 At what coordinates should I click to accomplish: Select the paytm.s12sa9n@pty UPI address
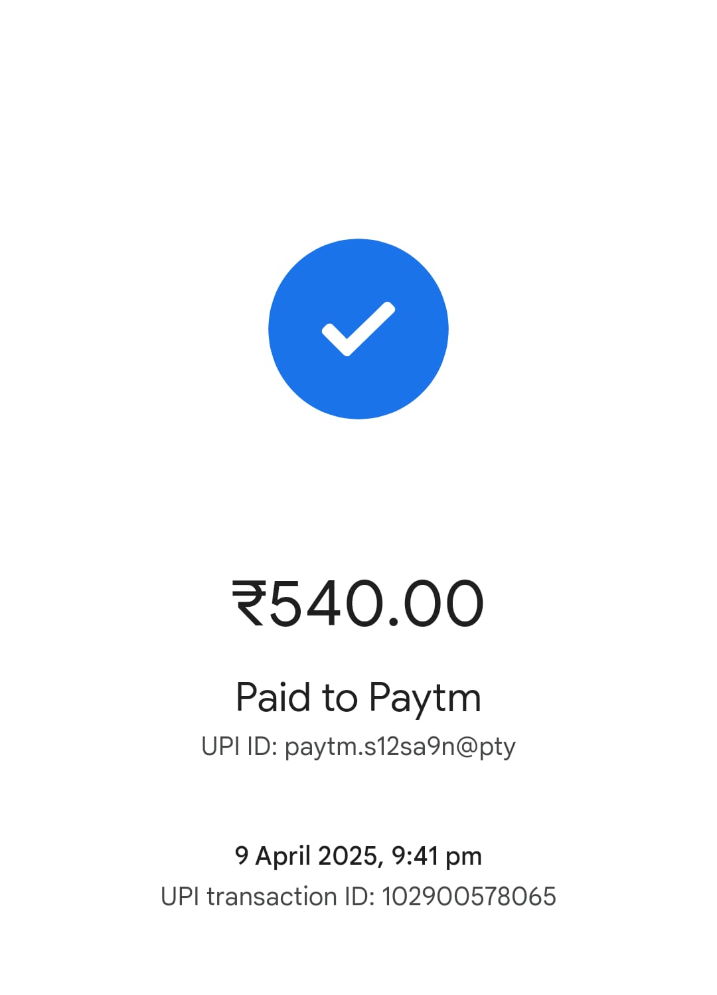(x=400, y=748)
